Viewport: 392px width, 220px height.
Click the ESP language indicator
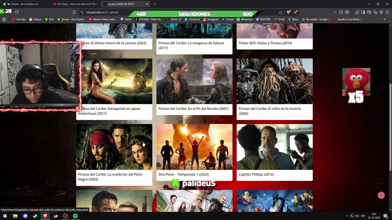click(x=363, y=216)
